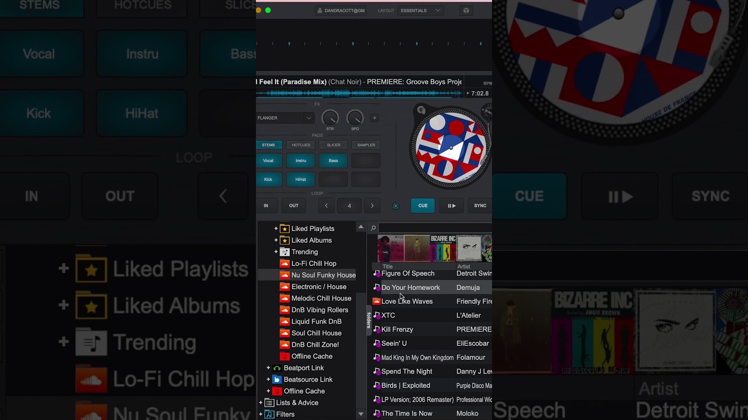
Task: Toggle the SYNC button
Action: pos(480,206)
